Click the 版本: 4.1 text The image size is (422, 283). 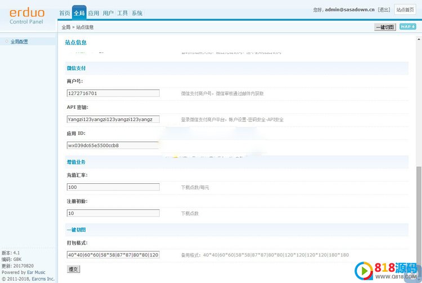coord(11,253)
